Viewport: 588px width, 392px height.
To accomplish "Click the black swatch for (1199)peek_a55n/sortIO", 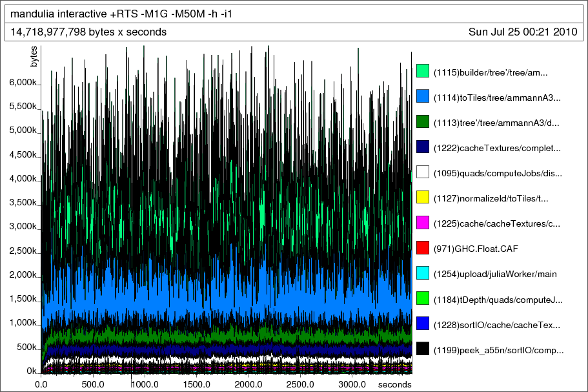I will pos(423,349).
